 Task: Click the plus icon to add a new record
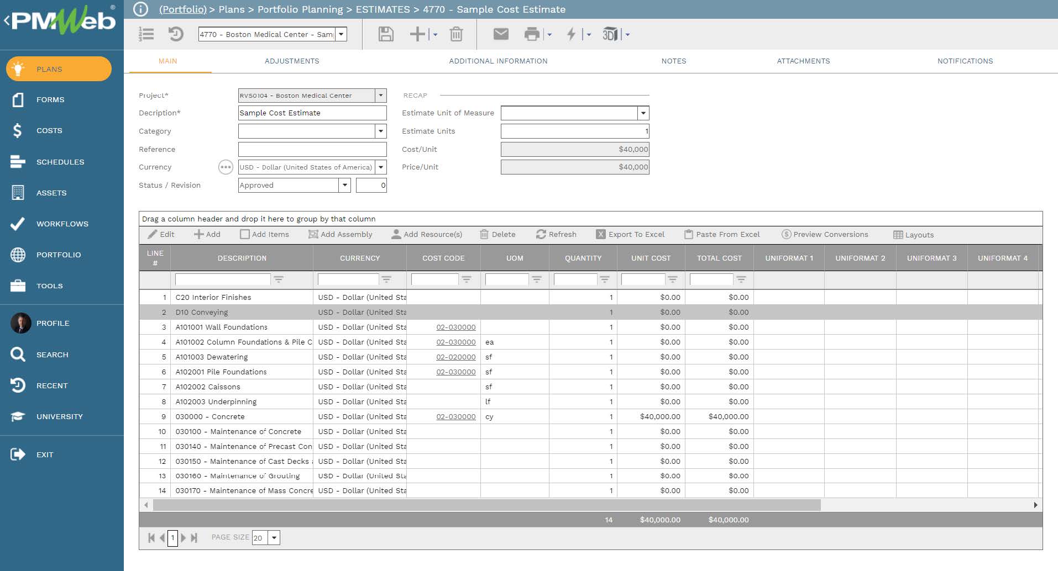(417, 34)
